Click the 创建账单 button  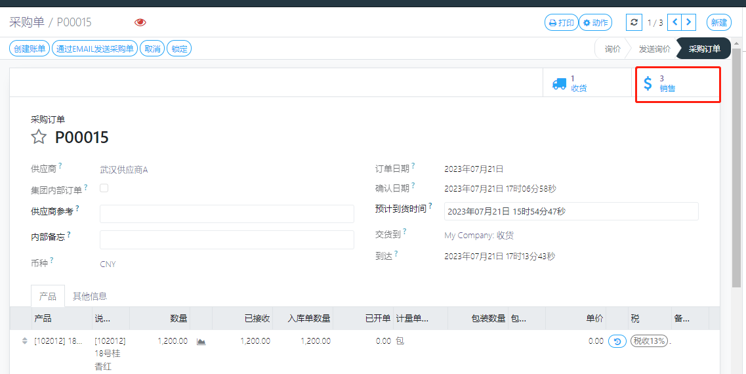pos(30,49)
